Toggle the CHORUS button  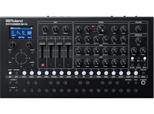pos(139,65)
